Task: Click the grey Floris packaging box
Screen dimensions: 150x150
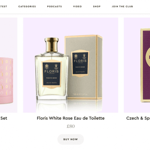Action: click(x=84, y=67)
